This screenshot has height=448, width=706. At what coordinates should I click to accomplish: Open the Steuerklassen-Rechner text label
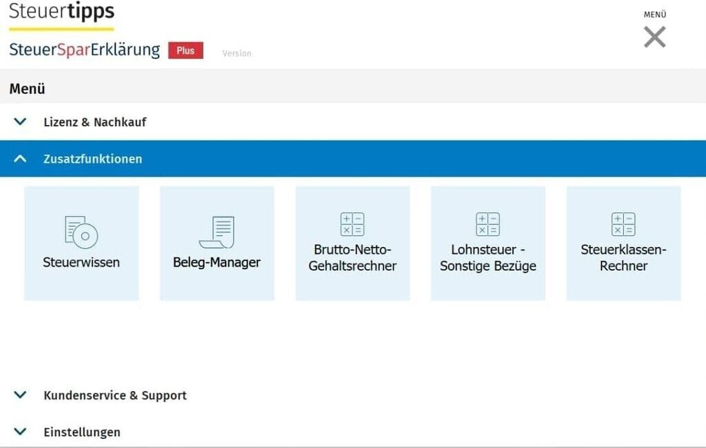click(623, 257)
